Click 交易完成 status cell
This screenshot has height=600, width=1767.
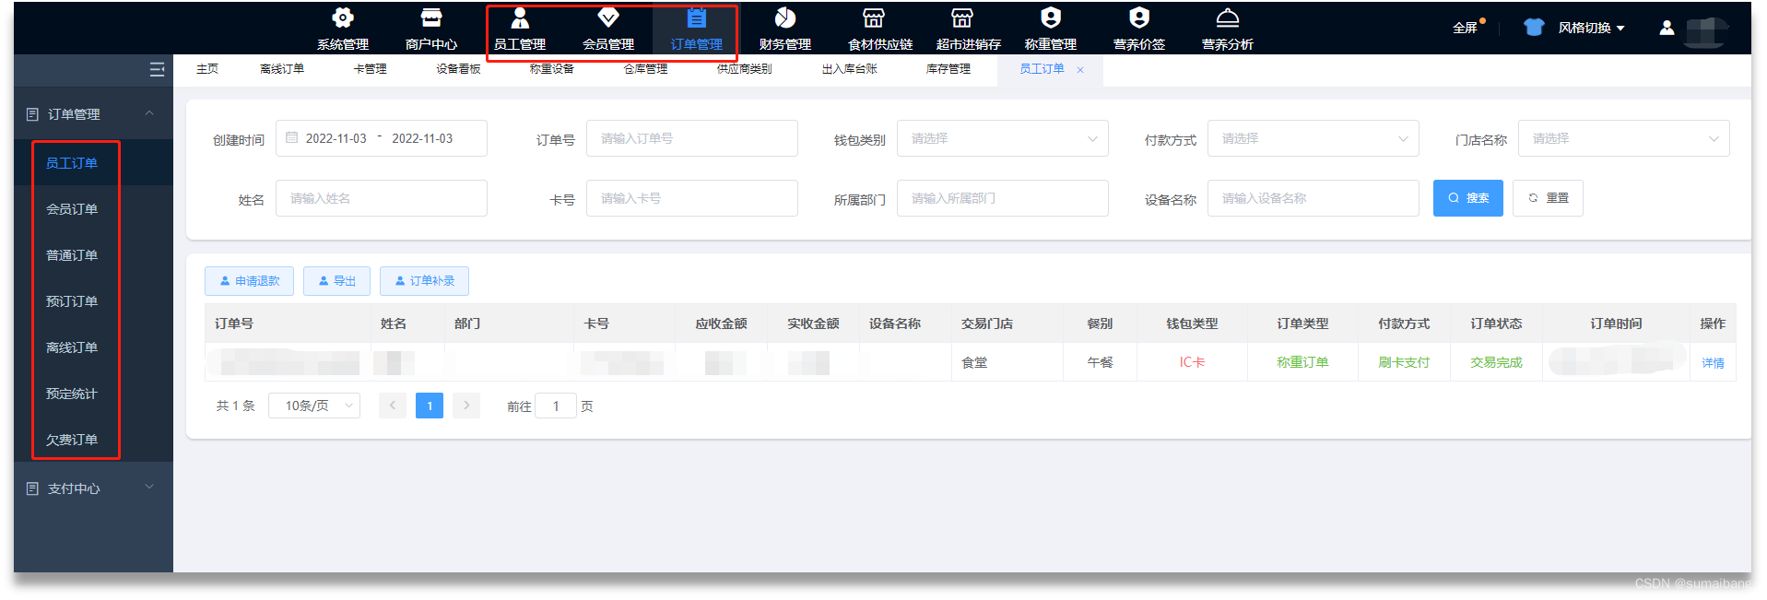(1496, 362)
